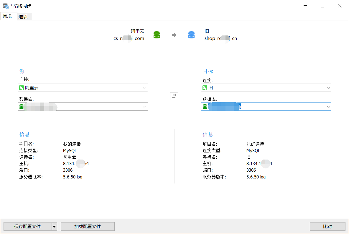Select the 常规 tab
This screenshot has height=234, width=349.
(7, 16)
